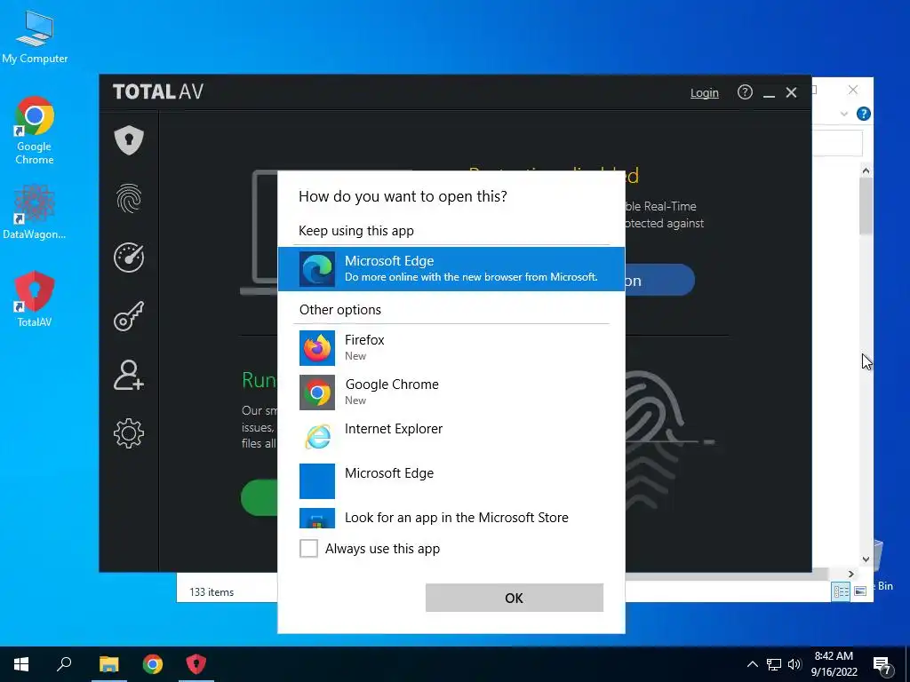Viewport: 910px width, 682px height.
Task: Select the TotalAV desktop shortcut
Action: click(35, 299)
